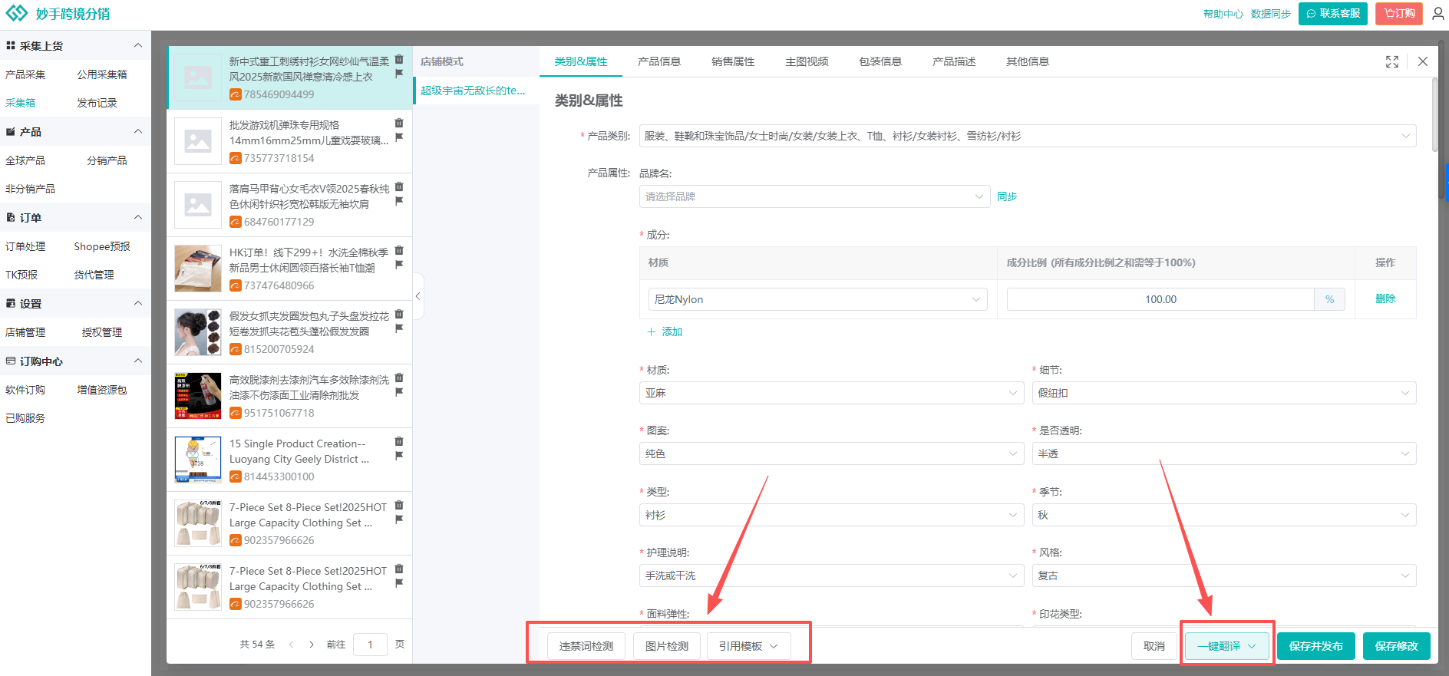Open the 产品类别 category dropdown

(x=1027, y=136)
